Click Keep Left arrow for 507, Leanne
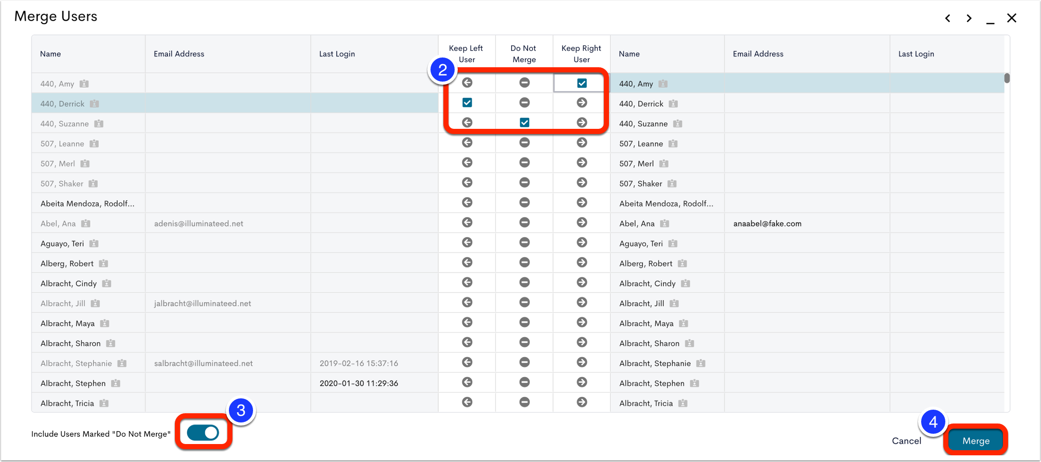The height and width of the screenshot is (462, 1041). click(467, 143)
